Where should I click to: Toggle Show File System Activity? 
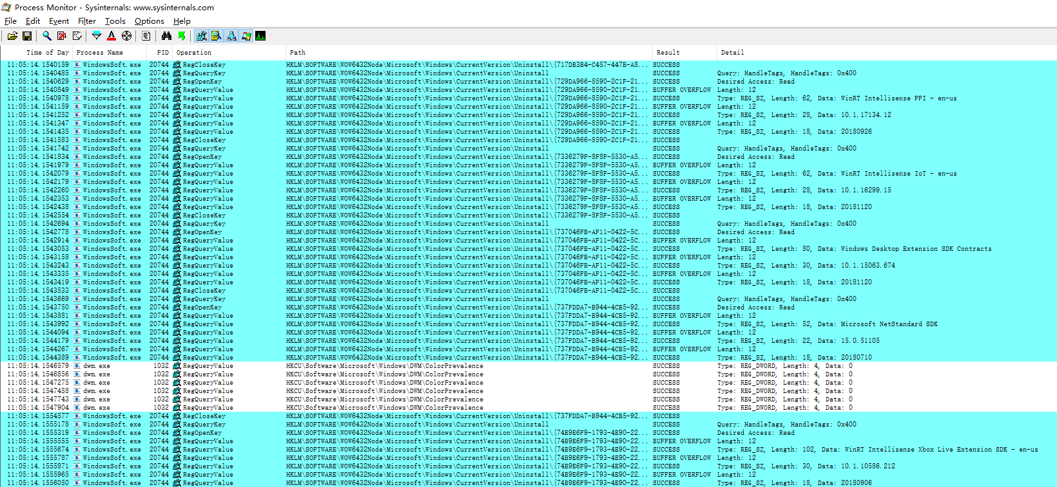[217, 36]
